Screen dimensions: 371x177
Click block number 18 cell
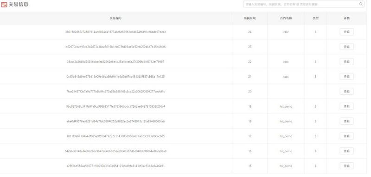(249, 121)
